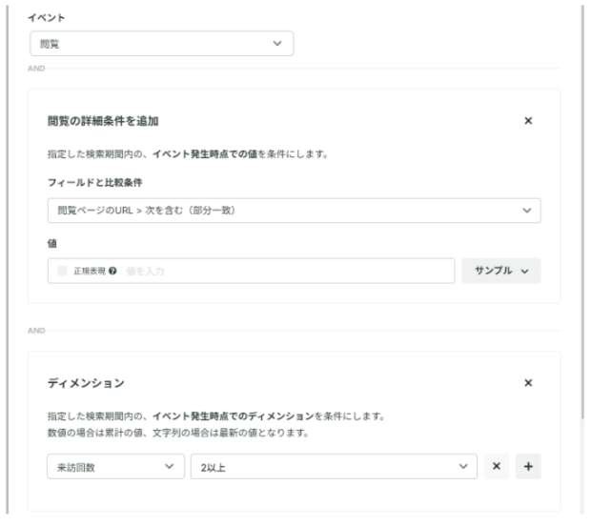591x526 pixels.
Task: Open the サンプル dropdown button
Action: click(500, 272)
